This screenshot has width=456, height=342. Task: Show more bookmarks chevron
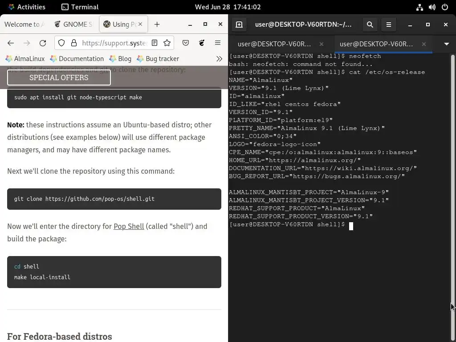(x=219, y=59)
